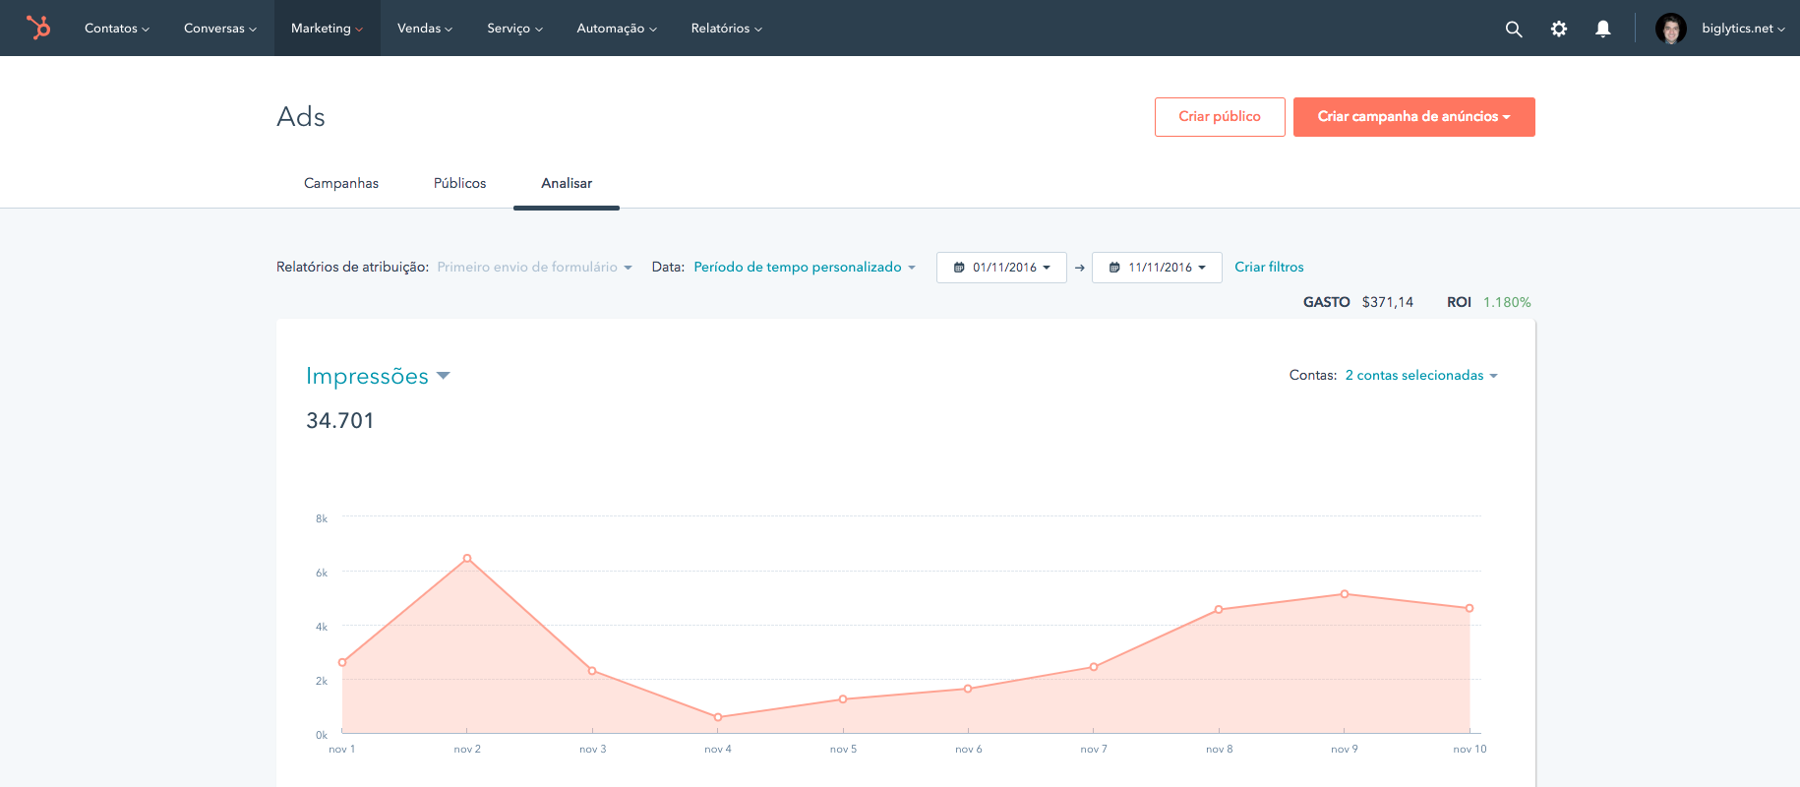The width and height of the screenshot is (1800, 787).
Task: Open the Relatórios menu
Action: pos(726,29)
